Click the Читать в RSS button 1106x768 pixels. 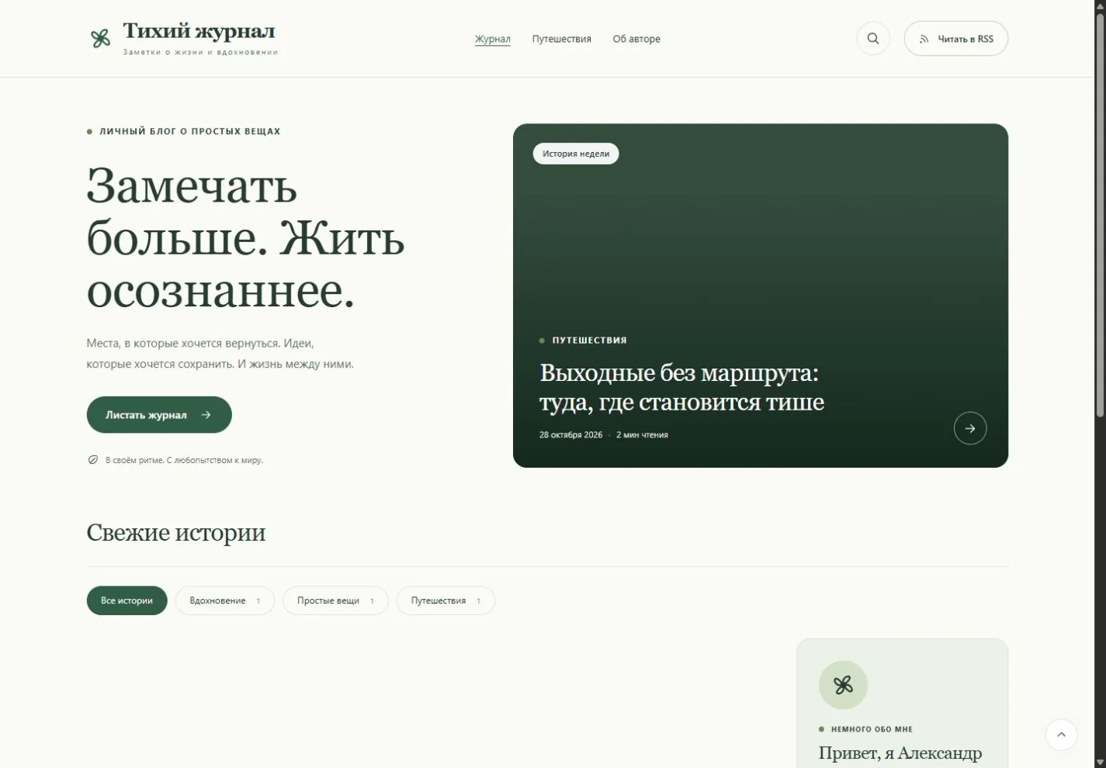pyautogui.click(x=956, y=39)
